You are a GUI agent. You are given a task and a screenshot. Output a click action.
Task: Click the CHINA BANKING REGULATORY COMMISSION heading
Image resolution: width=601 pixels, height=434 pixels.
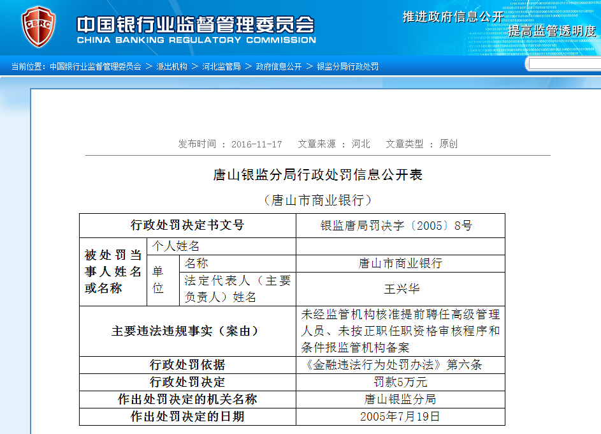click(196, 40)
